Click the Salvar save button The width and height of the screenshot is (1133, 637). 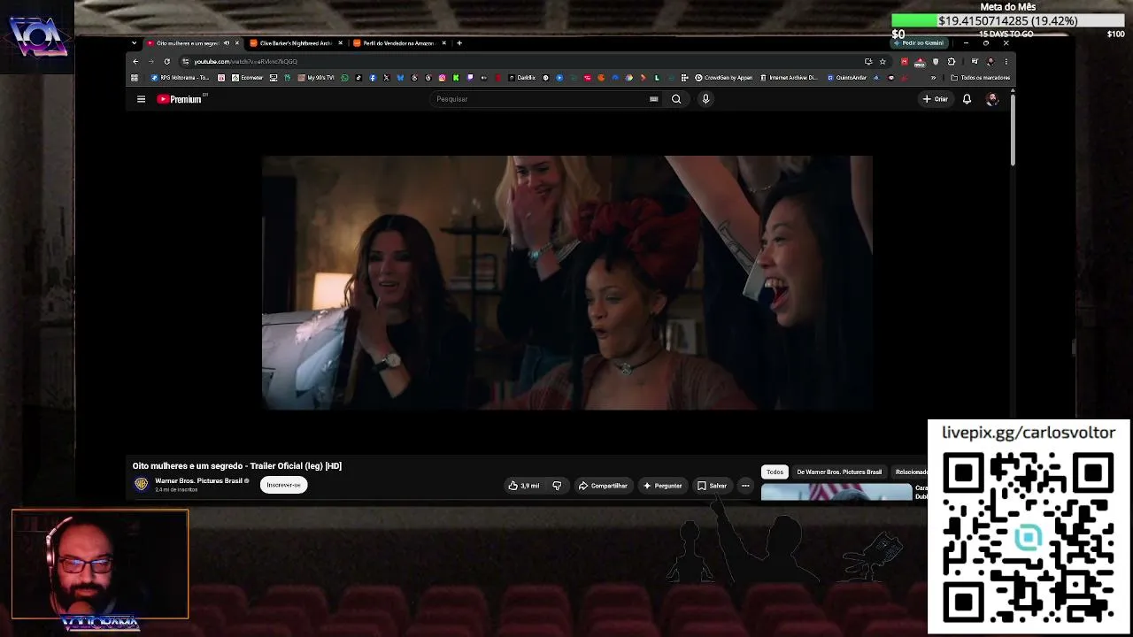tap(712, 486)
